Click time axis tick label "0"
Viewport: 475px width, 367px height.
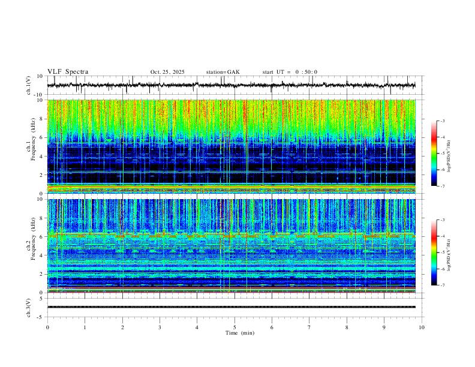click(x=47, y=327)
